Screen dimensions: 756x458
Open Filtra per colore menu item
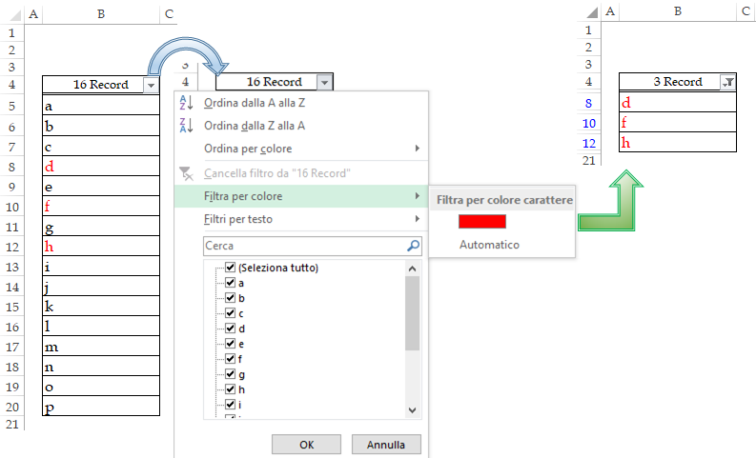(x=301, y=196)
